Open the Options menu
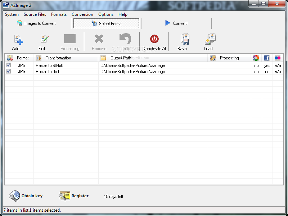The image size is (288, 216). coord(106,14)
